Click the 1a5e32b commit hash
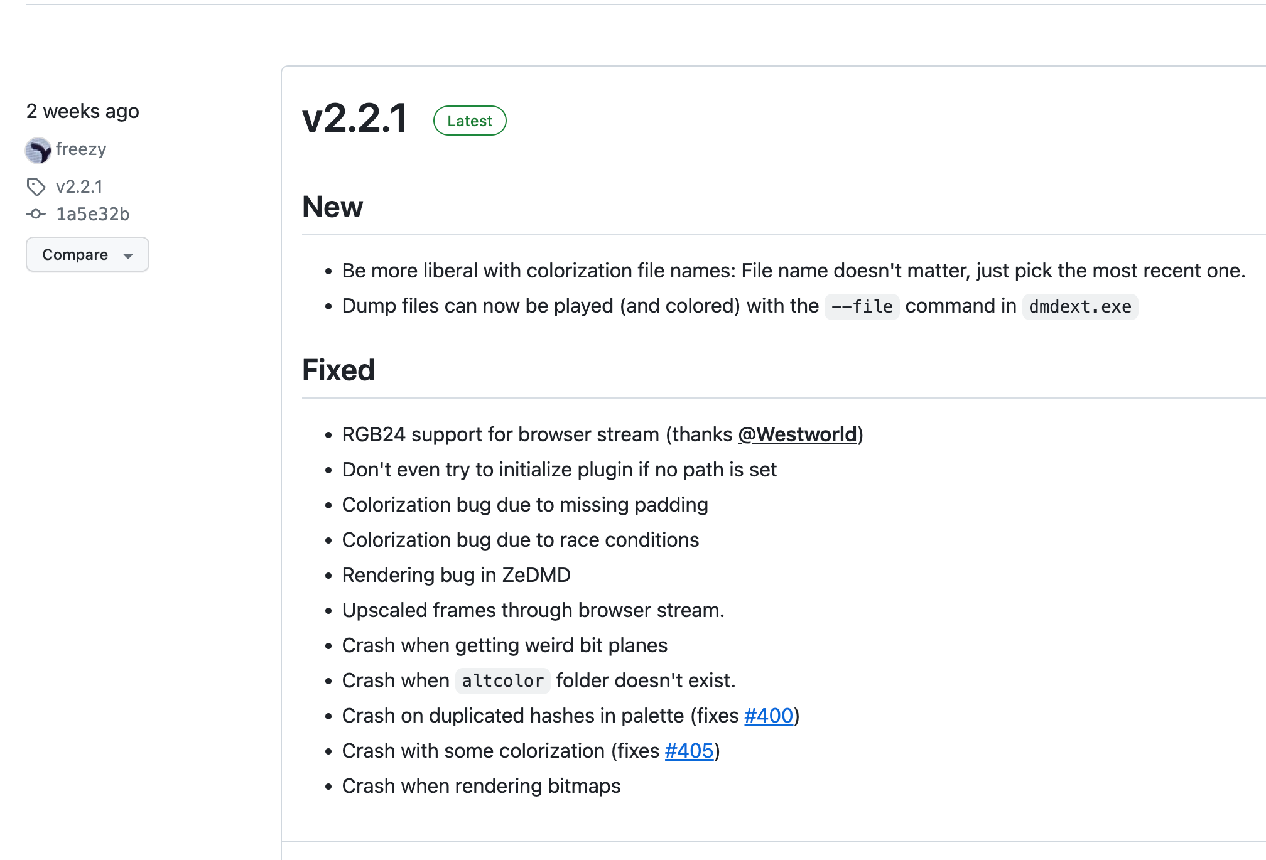Viewport: 1266px width, 860px height. point(92,214)
